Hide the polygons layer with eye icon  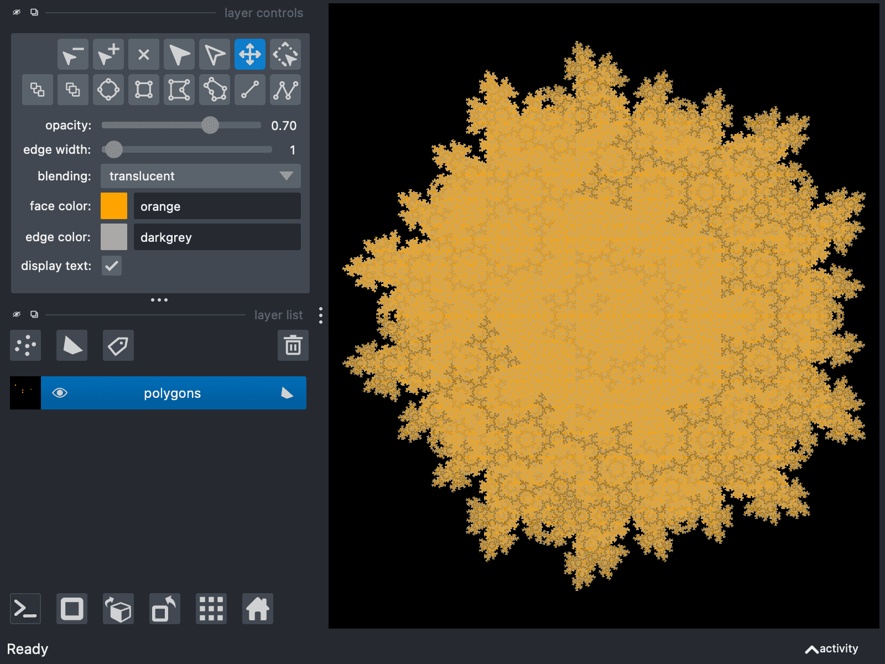pos(60,393)
